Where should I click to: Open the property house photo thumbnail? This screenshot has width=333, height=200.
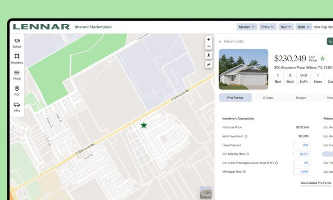tap(243, 69)
